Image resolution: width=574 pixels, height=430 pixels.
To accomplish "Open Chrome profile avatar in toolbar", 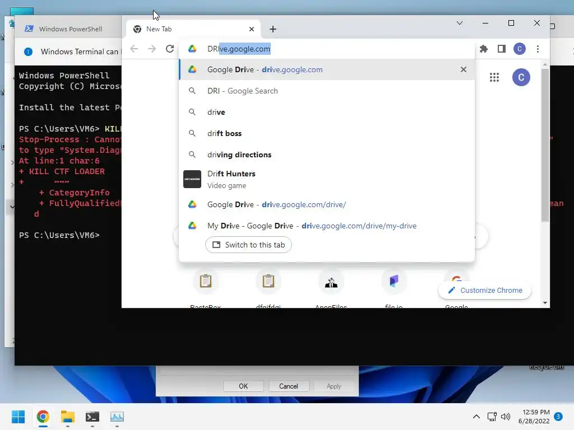I will pos(520,49).
